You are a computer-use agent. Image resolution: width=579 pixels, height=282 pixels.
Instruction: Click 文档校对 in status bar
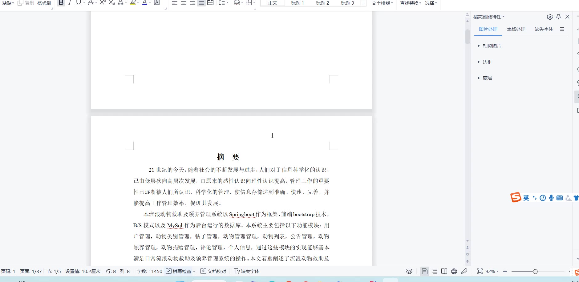[213, 271]
